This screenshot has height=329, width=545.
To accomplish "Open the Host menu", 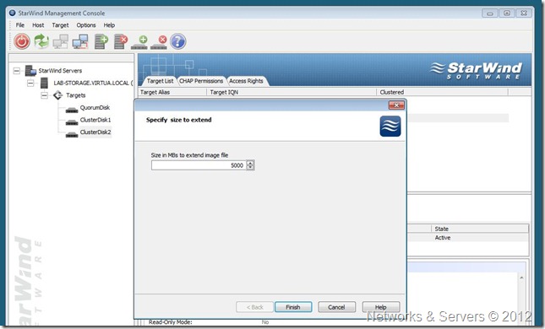I will click(38, 25).
